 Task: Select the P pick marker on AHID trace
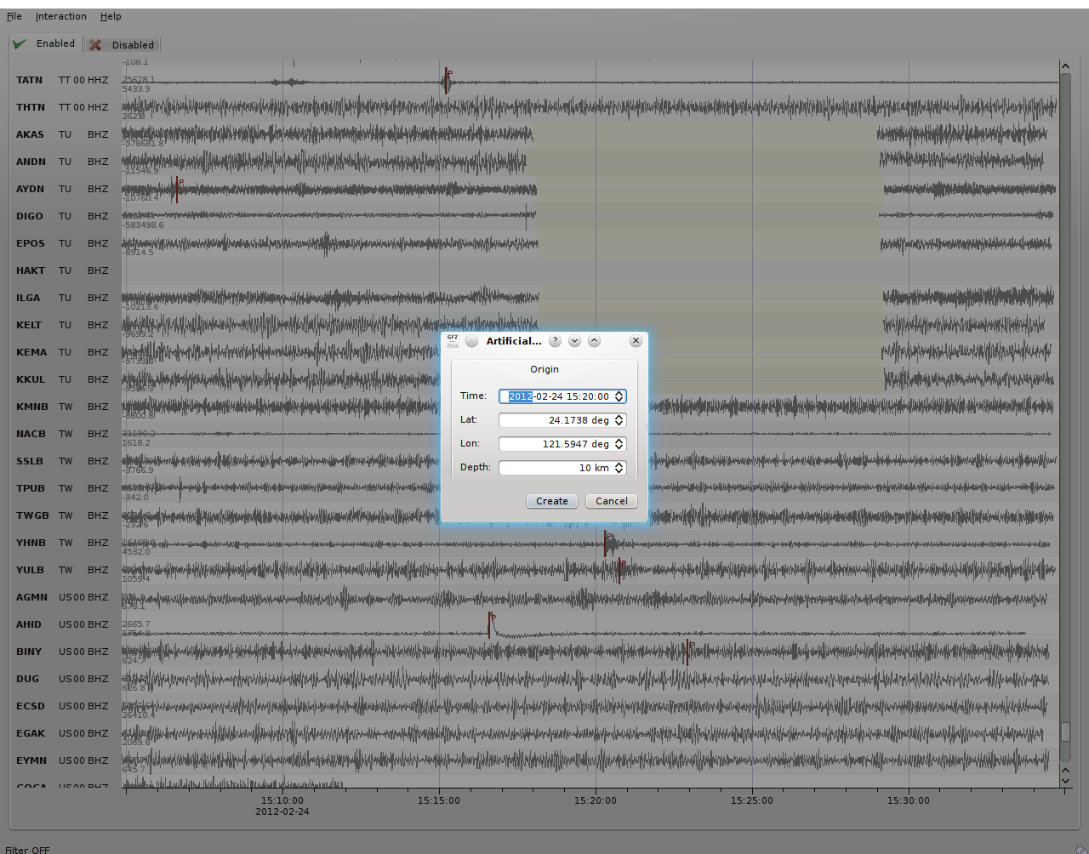(x=489, y=625)
